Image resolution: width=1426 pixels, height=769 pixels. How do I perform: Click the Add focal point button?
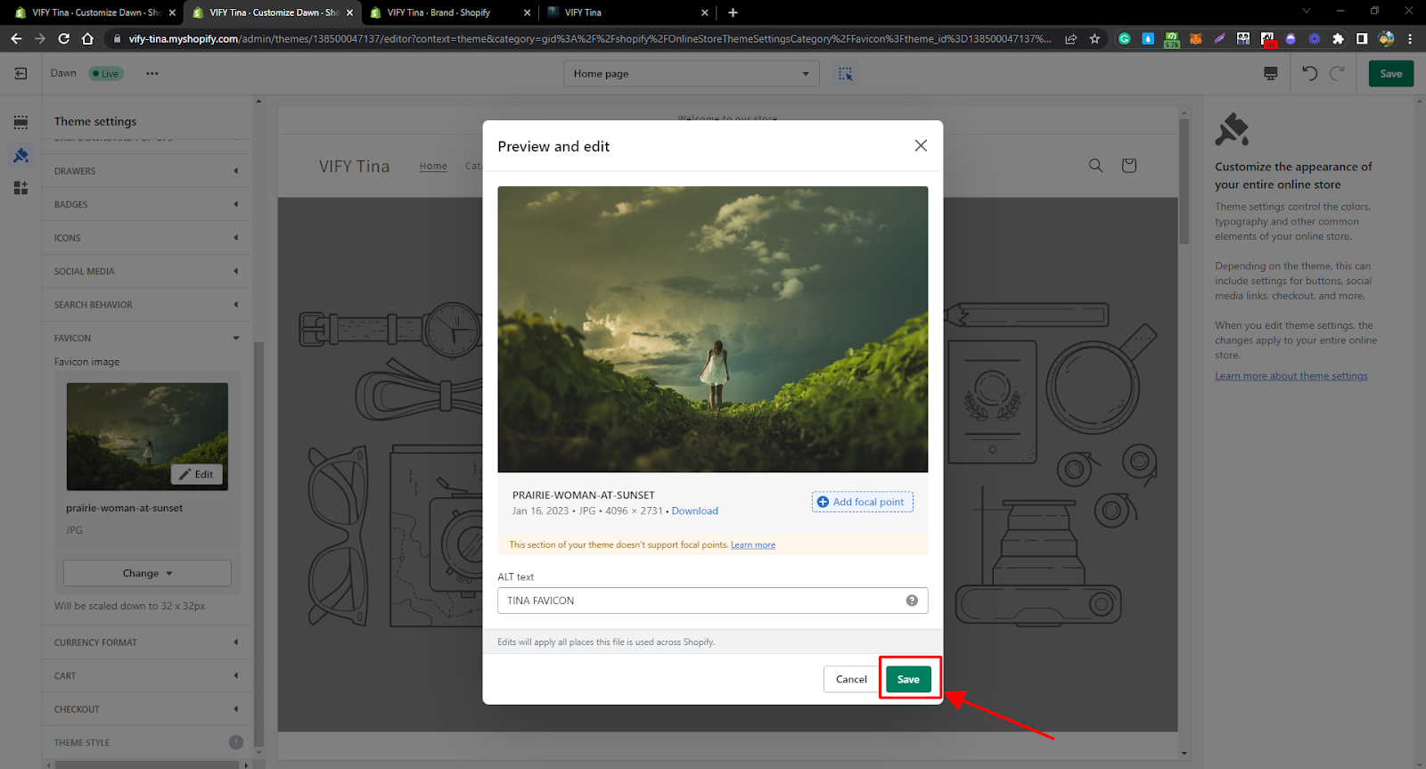point(862,502)
